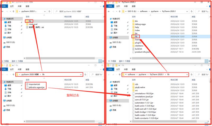Open recent locations dropdown in pycharm 2020.1破解 window
The height and width of the screenshot is (126, 212).
pos(10,11)
